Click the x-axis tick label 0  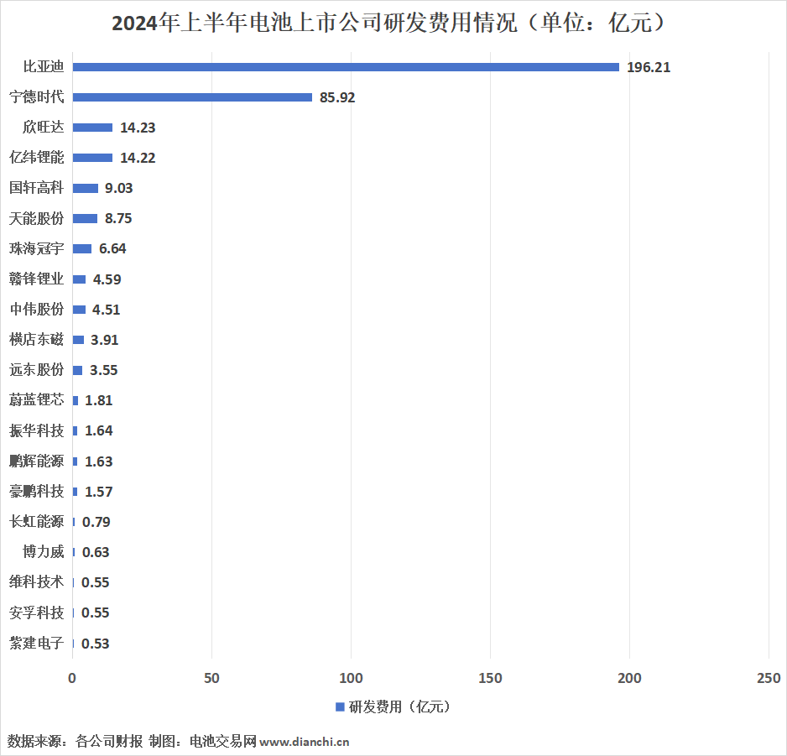coord(72,678)
